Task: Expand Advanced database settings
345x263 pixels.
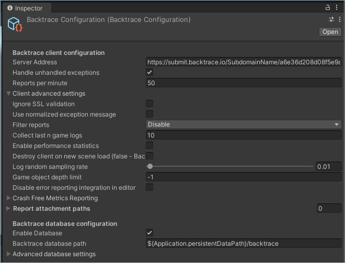Action: coord(8,254)
